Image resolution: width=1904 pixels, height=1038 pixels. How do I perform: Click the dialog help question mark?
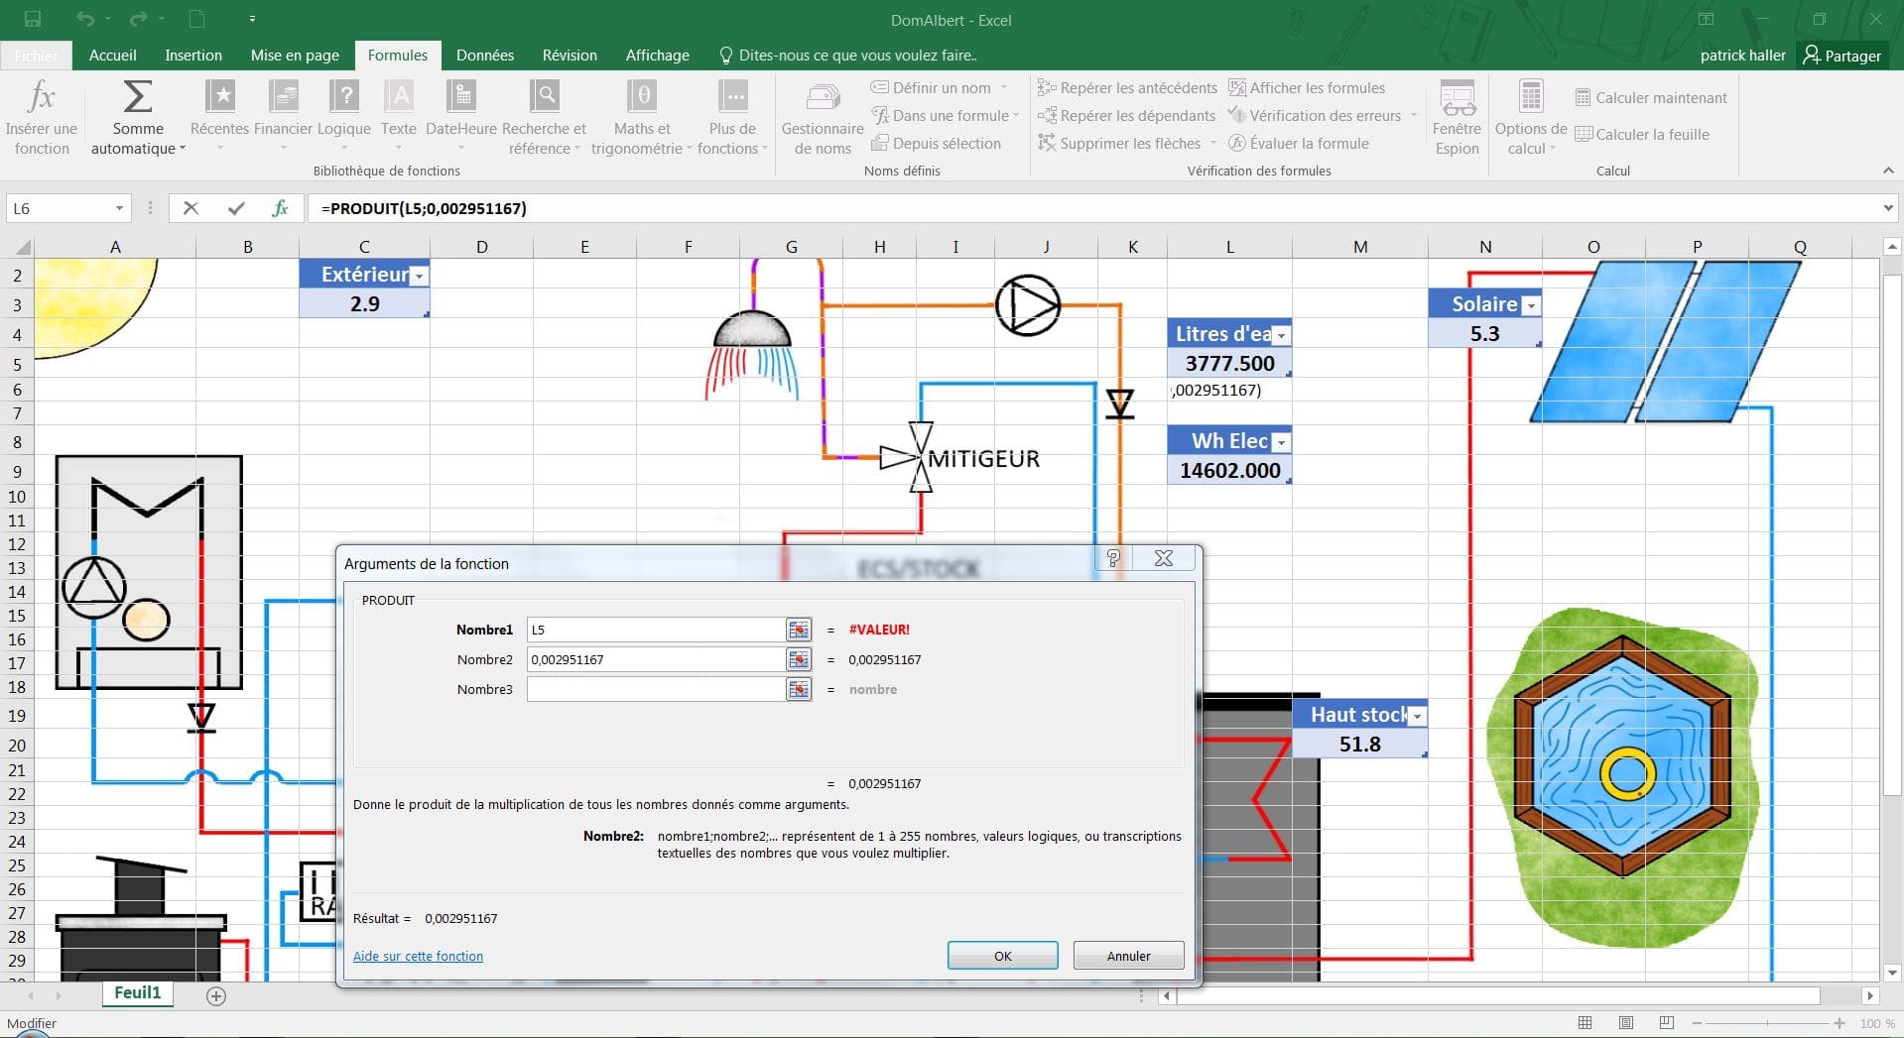click(1113, 558)
